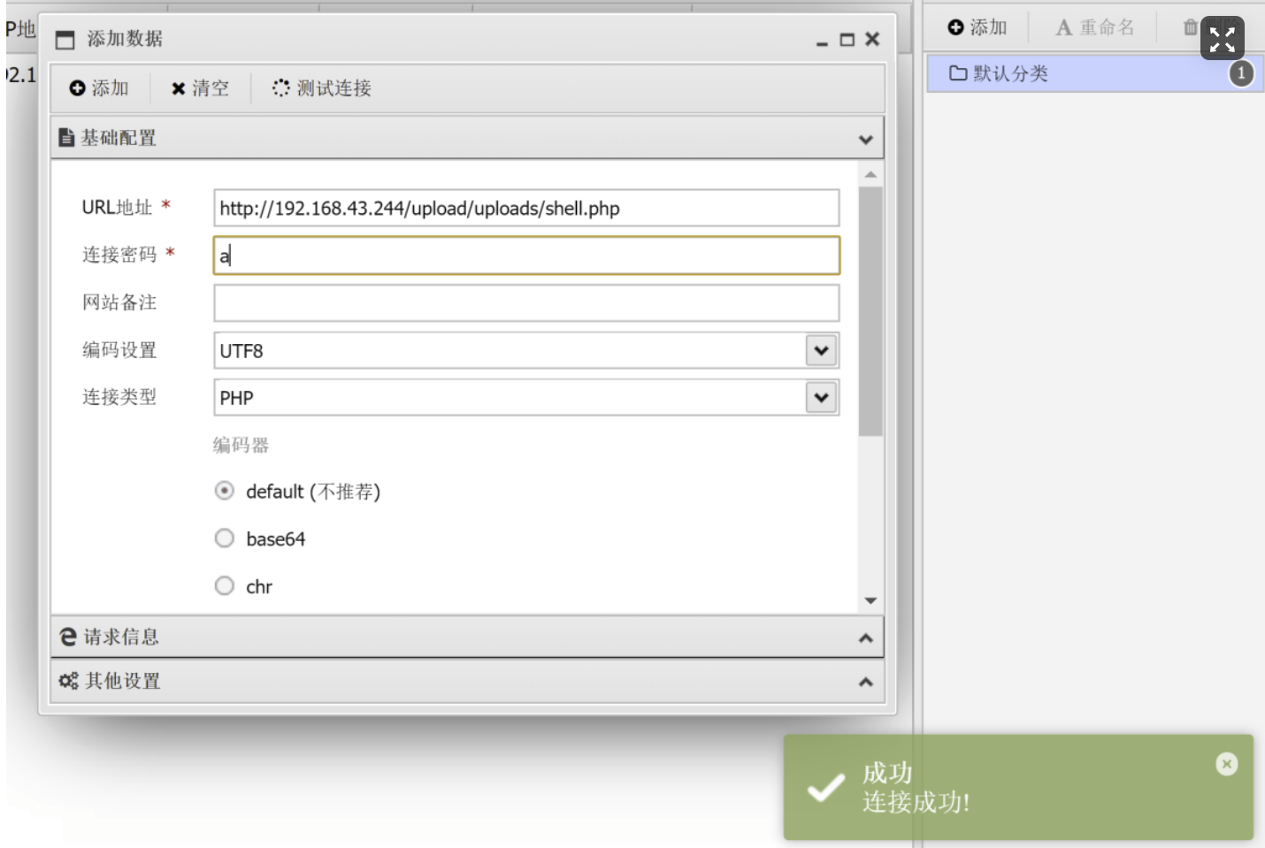
Task: Click the 添加 category button in right panel
Action: pyautogui.click(x=977, y=27)
